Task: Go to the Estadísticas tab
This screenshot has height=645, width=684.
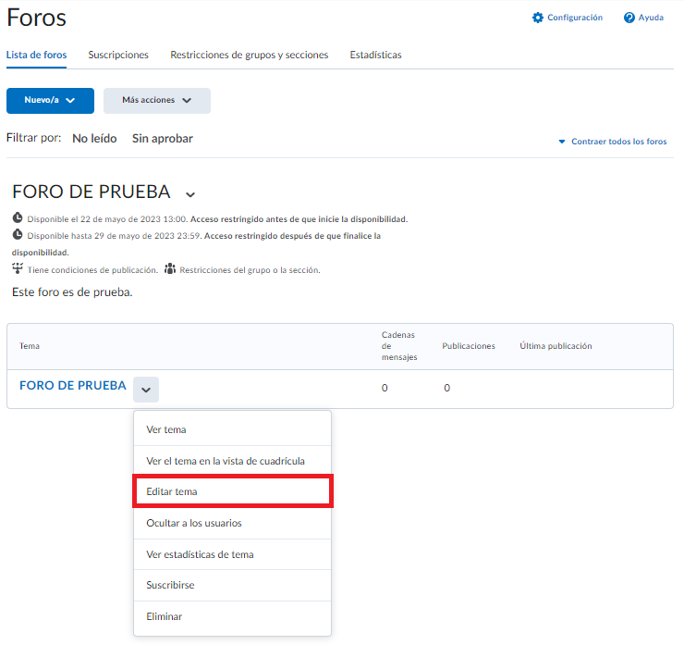Action: click(375, 55)
